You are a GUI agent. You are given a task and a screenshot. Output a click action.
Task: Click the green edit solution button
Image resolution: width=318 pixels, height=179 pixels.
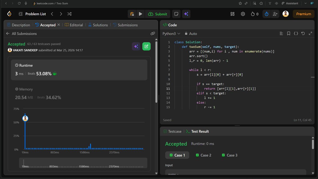coord(146,46)
